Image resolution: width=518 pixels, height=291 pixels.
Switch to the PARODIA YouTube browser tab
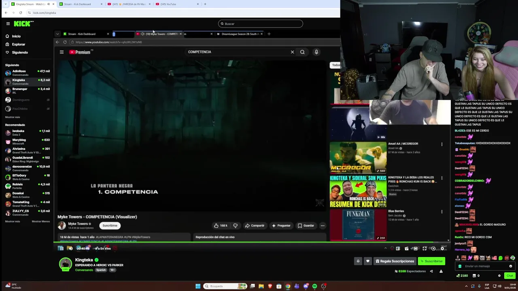pos(129,4)
